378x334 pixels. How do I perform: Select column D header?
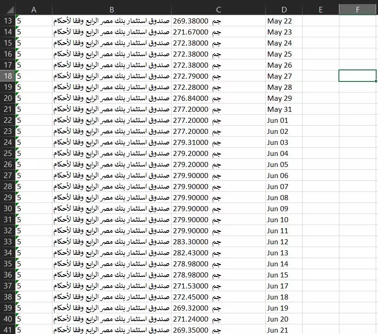click(284, 8)
